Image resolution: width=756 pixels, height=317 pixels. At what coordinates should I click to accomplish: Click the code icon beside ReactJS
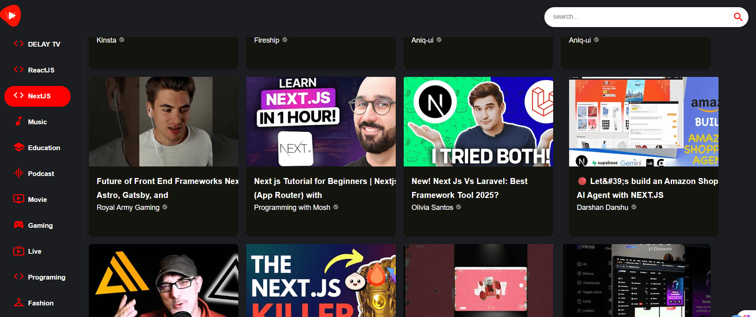tap(19, 69)
